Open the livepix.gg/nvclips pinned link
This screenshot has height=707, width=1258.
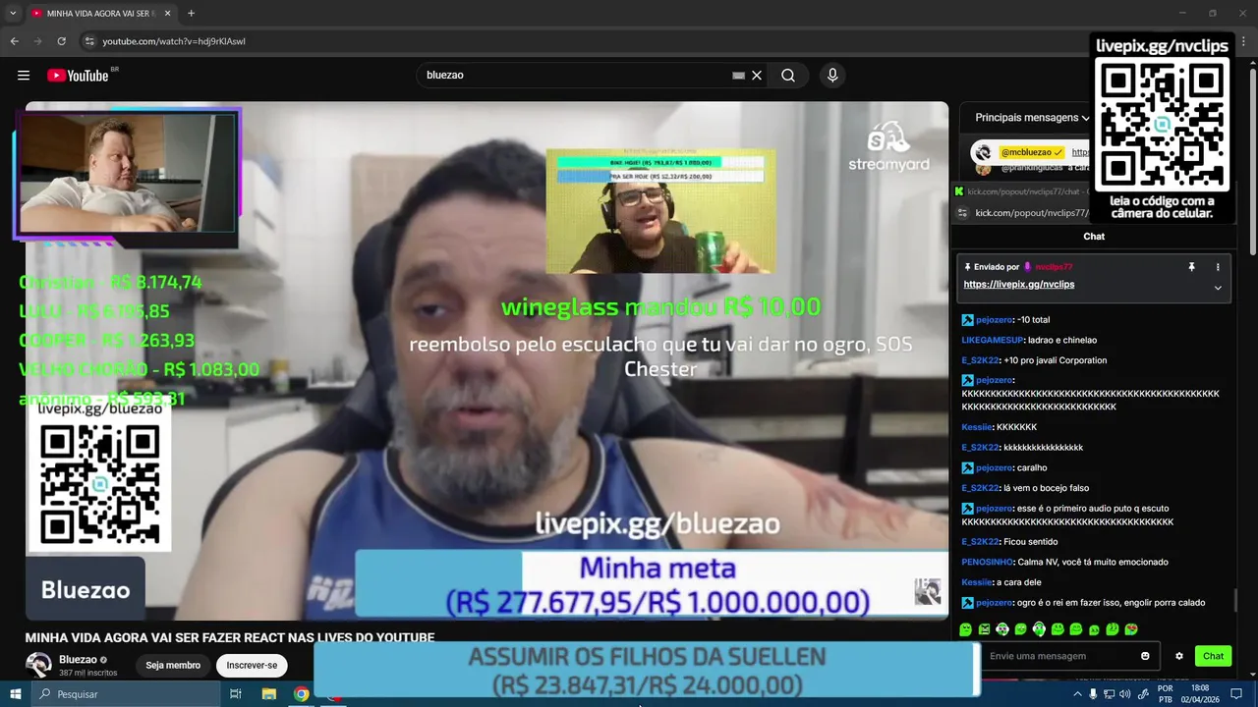(1019, 284)
